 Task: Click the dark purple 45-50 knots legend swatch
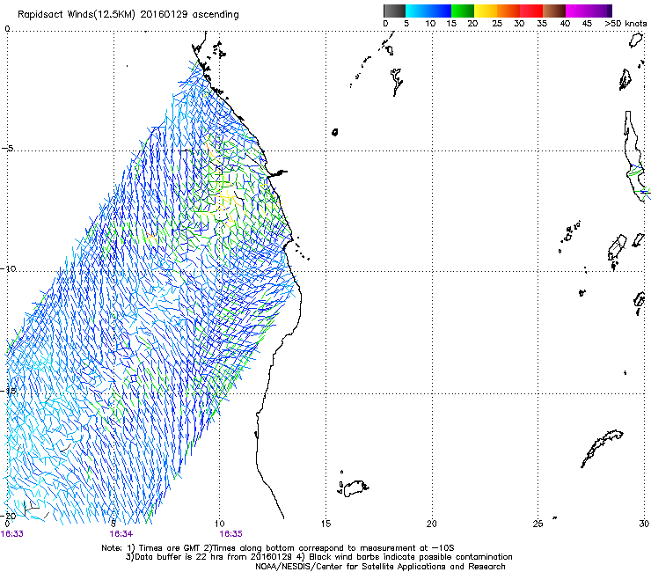(x=600, y=11)
